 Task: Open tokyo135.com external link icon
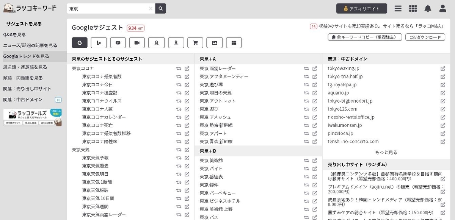[x=442, y=109]
